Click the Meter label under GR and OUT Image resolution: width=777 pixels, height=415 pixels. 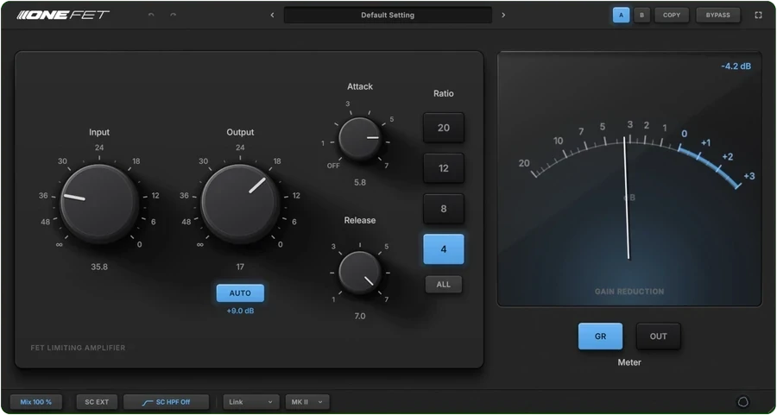(629, 362)
